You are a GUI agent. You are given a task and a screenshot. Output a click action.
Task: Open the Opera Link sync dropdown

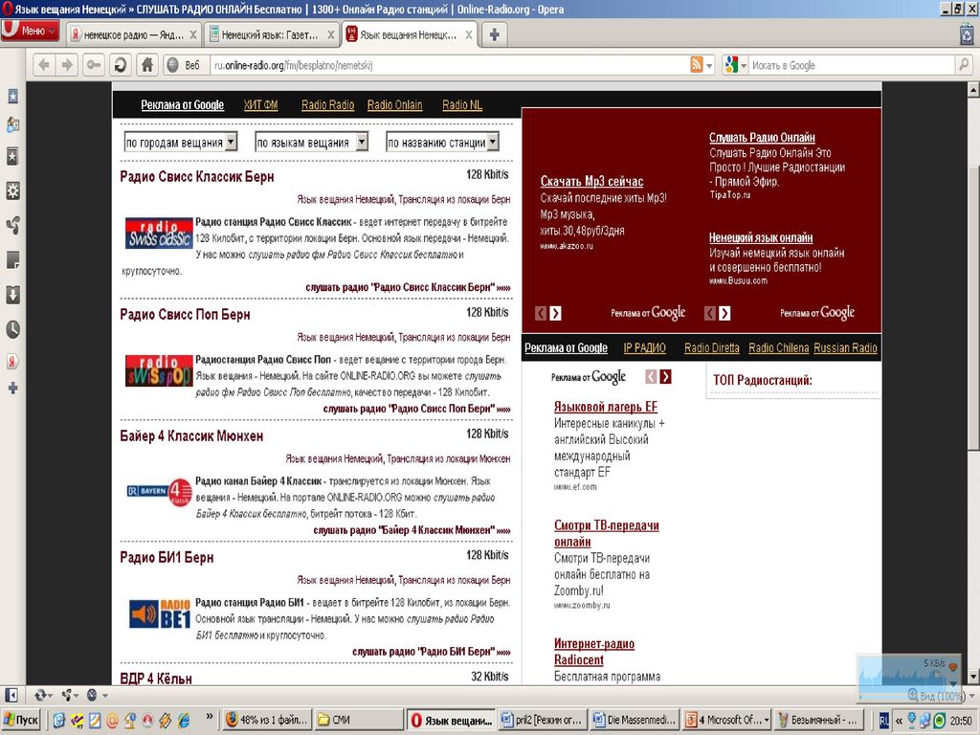point(43,695)
